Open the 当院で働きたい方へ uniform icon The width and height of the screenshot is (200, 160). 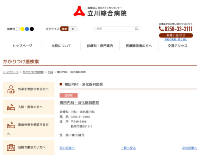click(x=11, y=148)
